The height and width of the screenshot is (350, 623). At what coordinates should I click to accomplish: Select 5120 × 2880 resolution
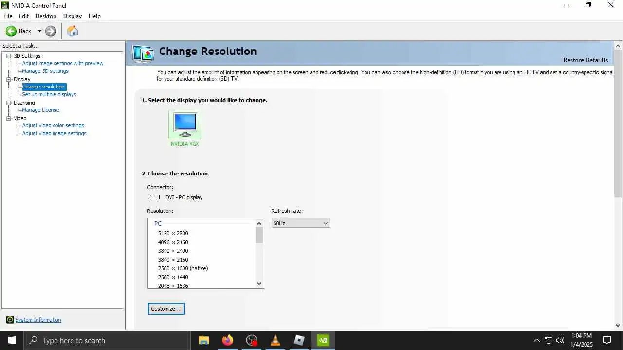173,233
